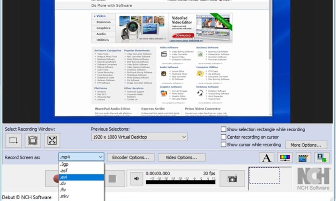This screenshot has width=336, height=201.
Task: Check Center recording on cursor
Action: [x=223, y=137]
